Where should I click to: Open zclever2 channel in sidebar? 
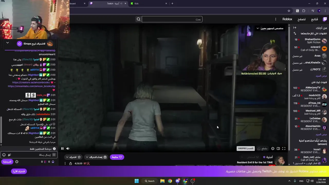point(310,48)
